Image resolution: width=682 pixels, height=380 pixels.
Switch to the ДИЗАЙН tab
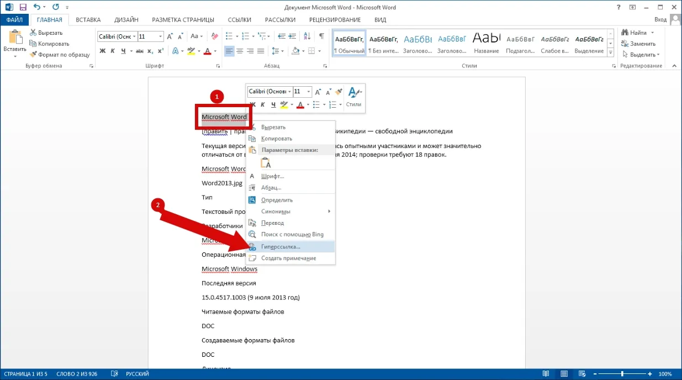tap(126, 20)
